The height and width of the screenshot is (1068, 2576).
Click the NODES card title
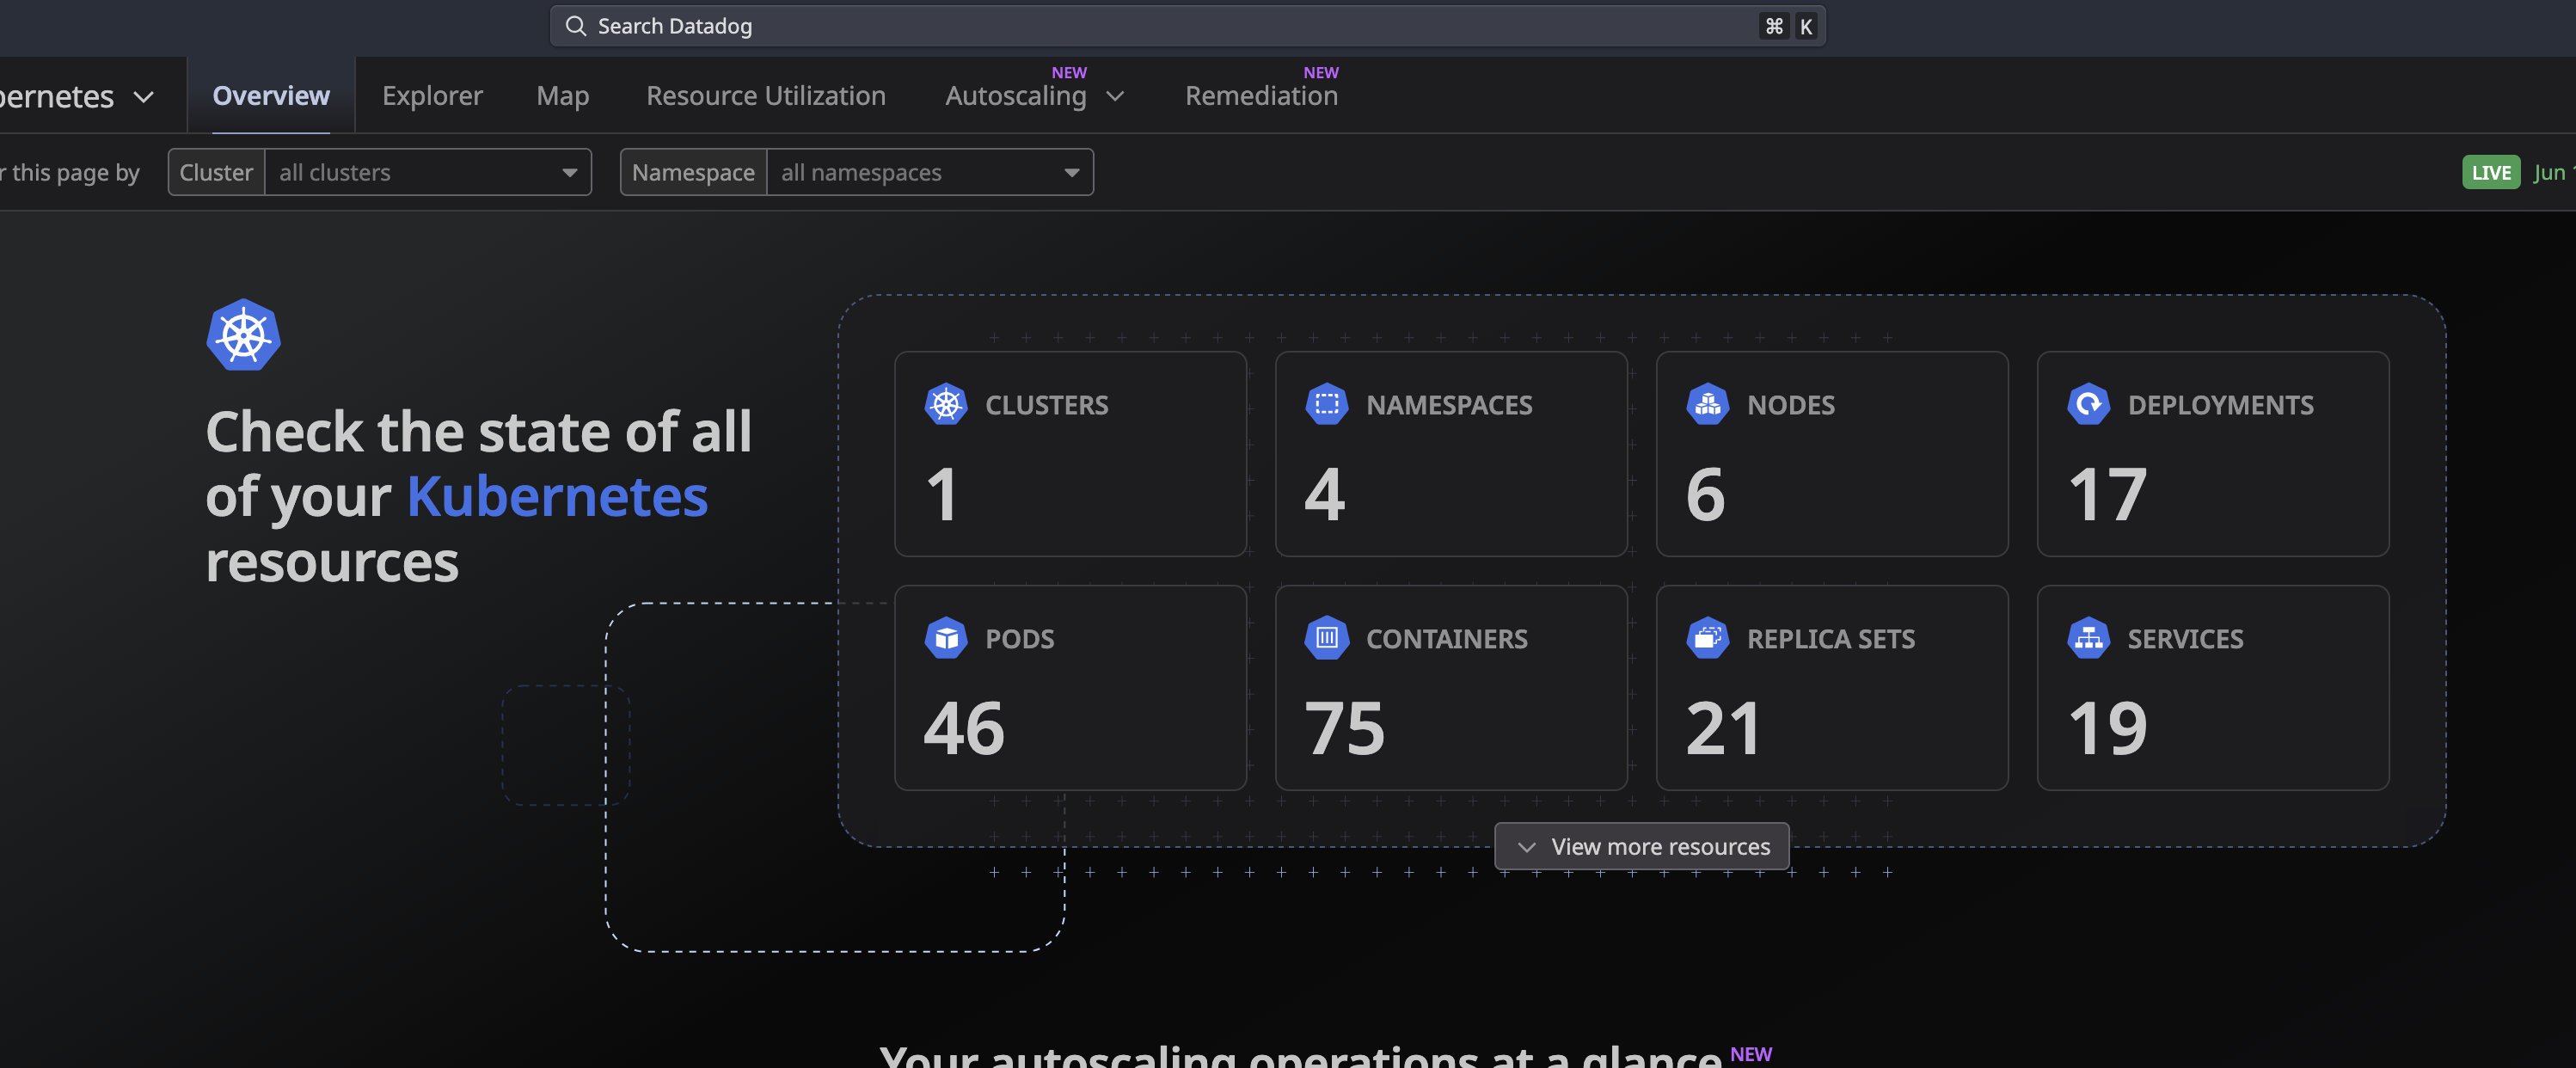[x=1791, y=404]
